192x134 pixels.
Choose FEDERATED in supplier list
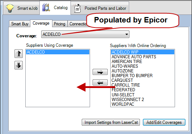(x=142, y=90)
